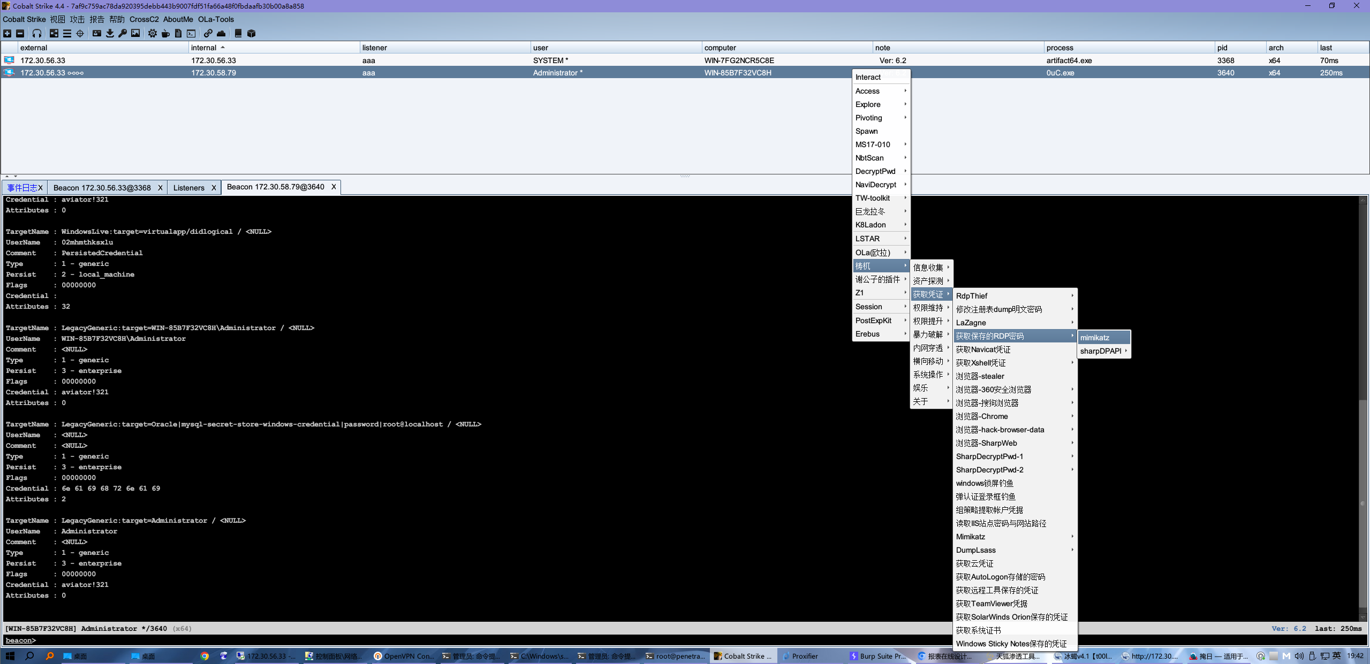This screenshot has height=664, width=1370.
Task: Open the Credentials toolbar icon
Action: (96, 33)
